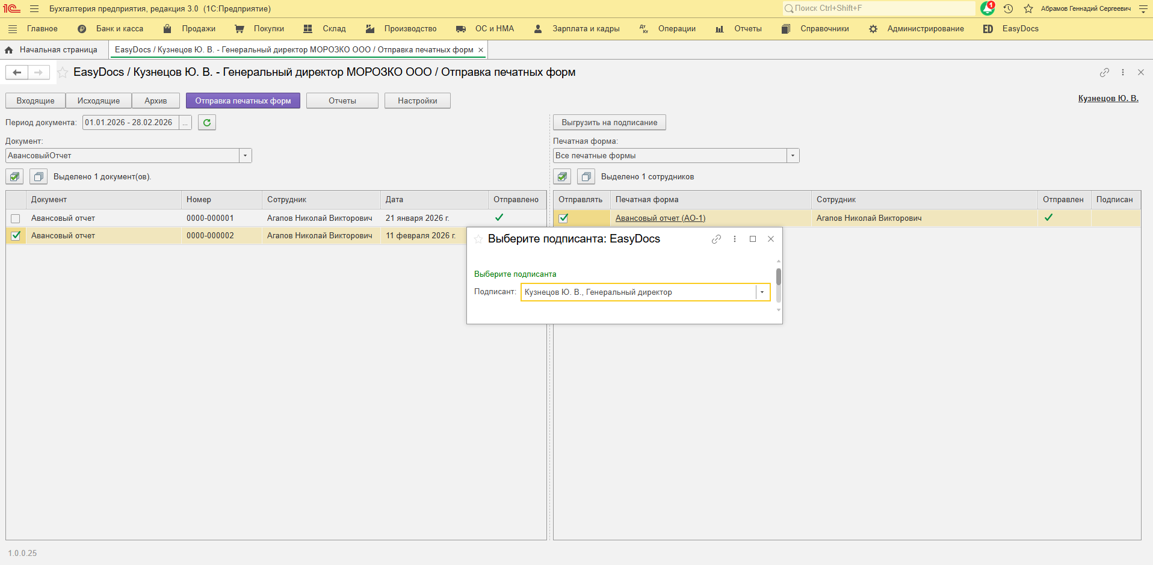This screenshot has height=565, width=1153.
Task: Open the Авансовый отчет (АО-1) print form link
Action: coord(660,218)
